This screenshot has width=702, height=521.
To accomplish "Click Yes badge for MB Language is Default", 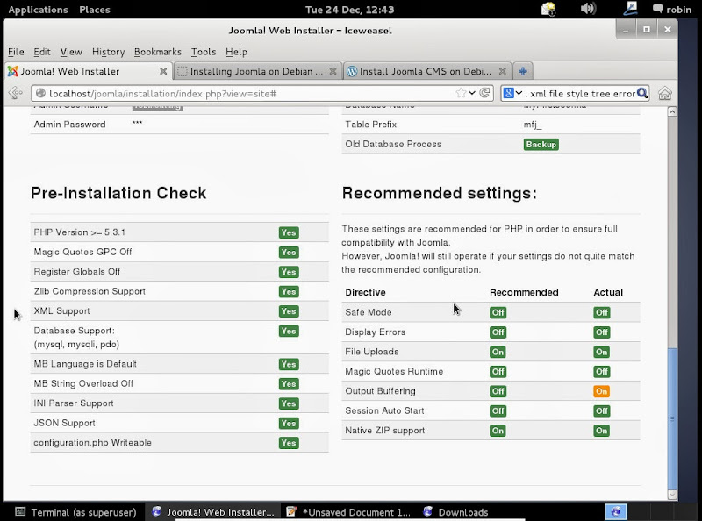I will [289, 364].
